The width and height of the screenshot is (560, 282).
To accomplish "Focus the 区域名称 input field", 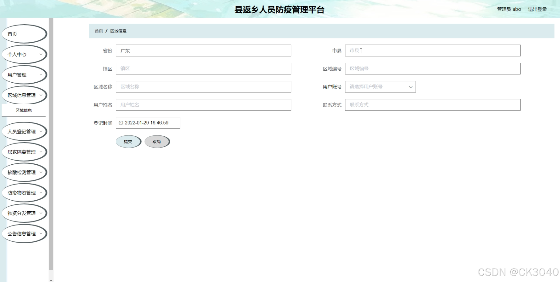I will [203, 87].
